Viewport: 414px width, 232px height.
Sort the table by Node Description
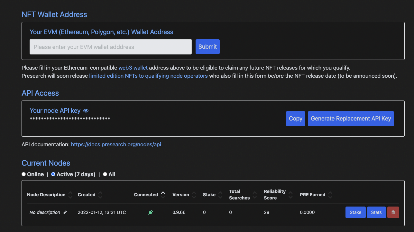(70, 195)
